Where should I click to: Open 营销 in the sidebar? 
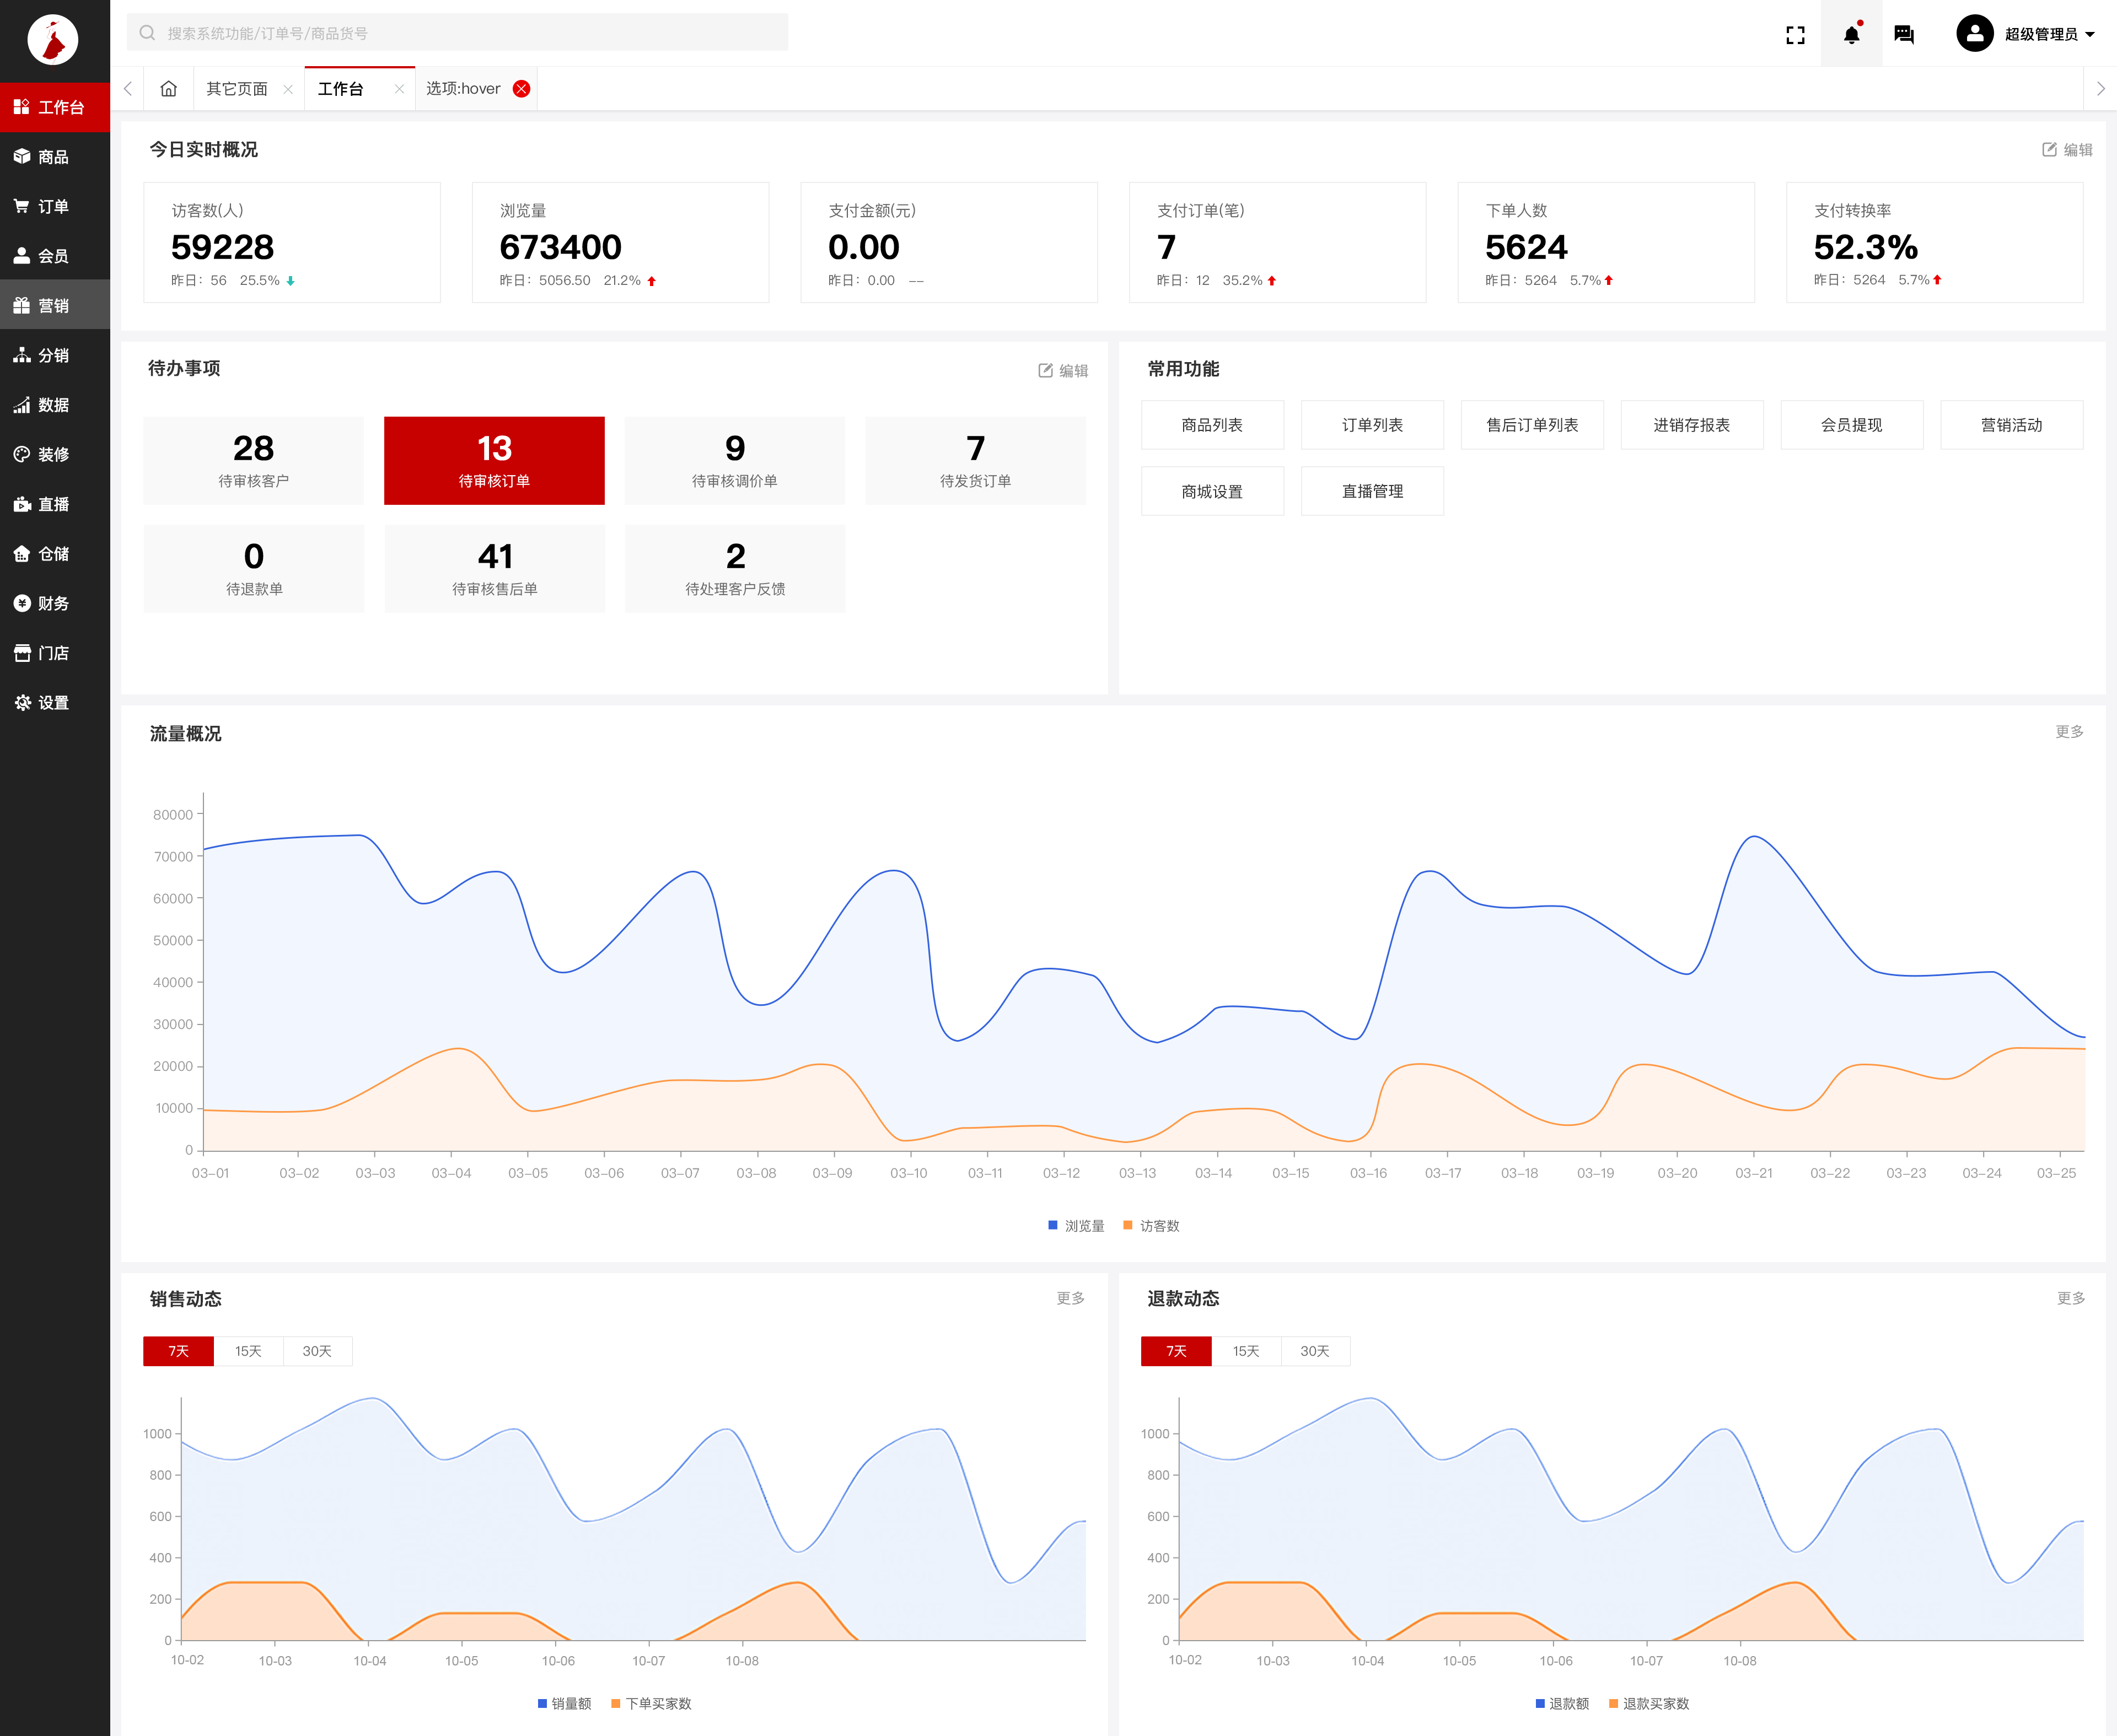click(54, 306)
